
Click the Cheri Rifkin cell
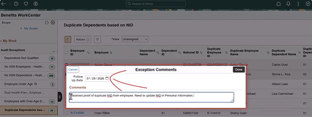pos(102,113)
